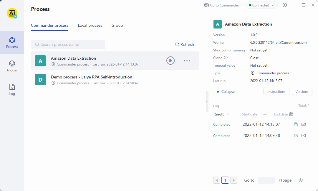Switch to the Group tab
The image size is (318, 191).
(117, 26)
